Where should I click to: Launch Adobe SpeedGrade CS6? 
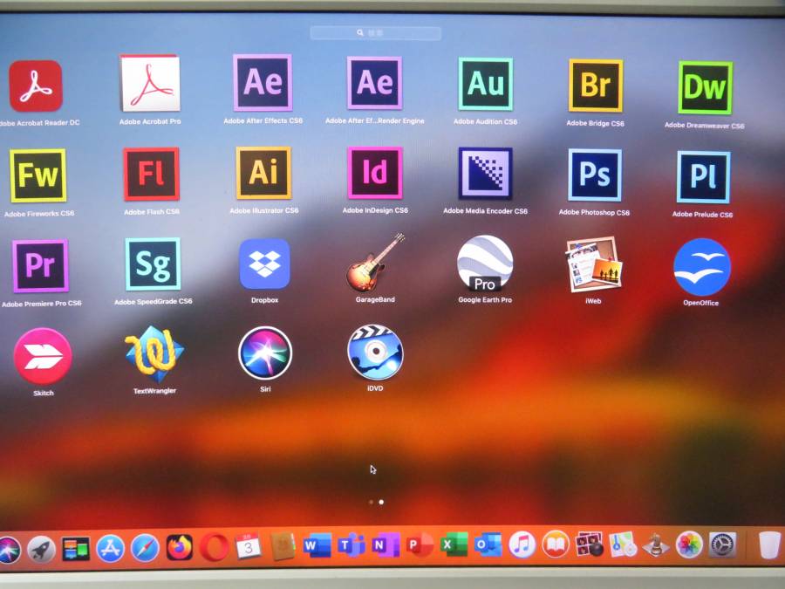point(153,264)
